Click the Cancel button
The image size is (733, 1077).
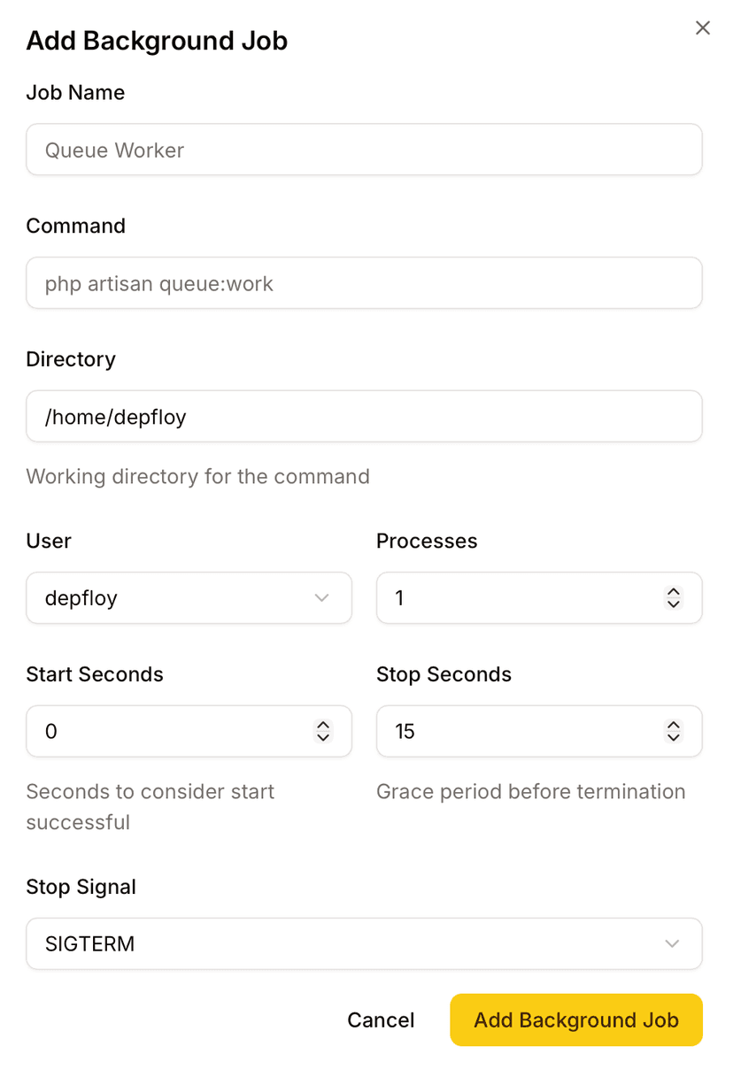click(381, 1019)
